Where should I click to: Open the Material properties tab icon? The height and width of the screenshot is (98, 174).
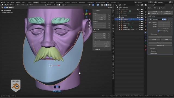tap(146, 46)
